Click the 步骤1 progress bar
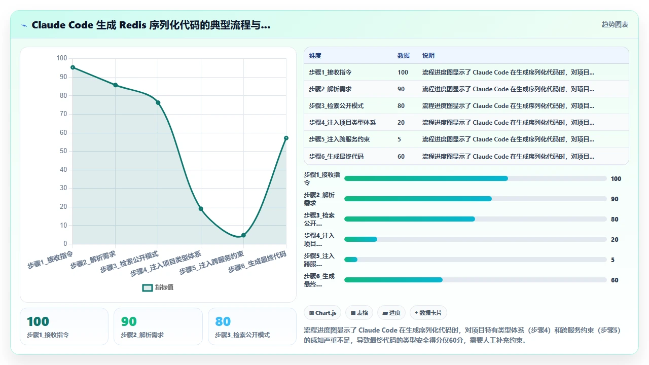 (x=476, y=178)
